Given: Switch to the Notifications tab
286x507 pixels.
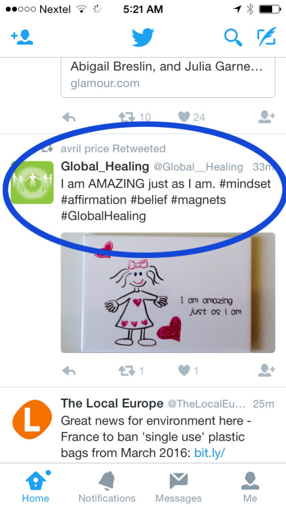Looking at the screenshot, I should click(x=107, y=487).
